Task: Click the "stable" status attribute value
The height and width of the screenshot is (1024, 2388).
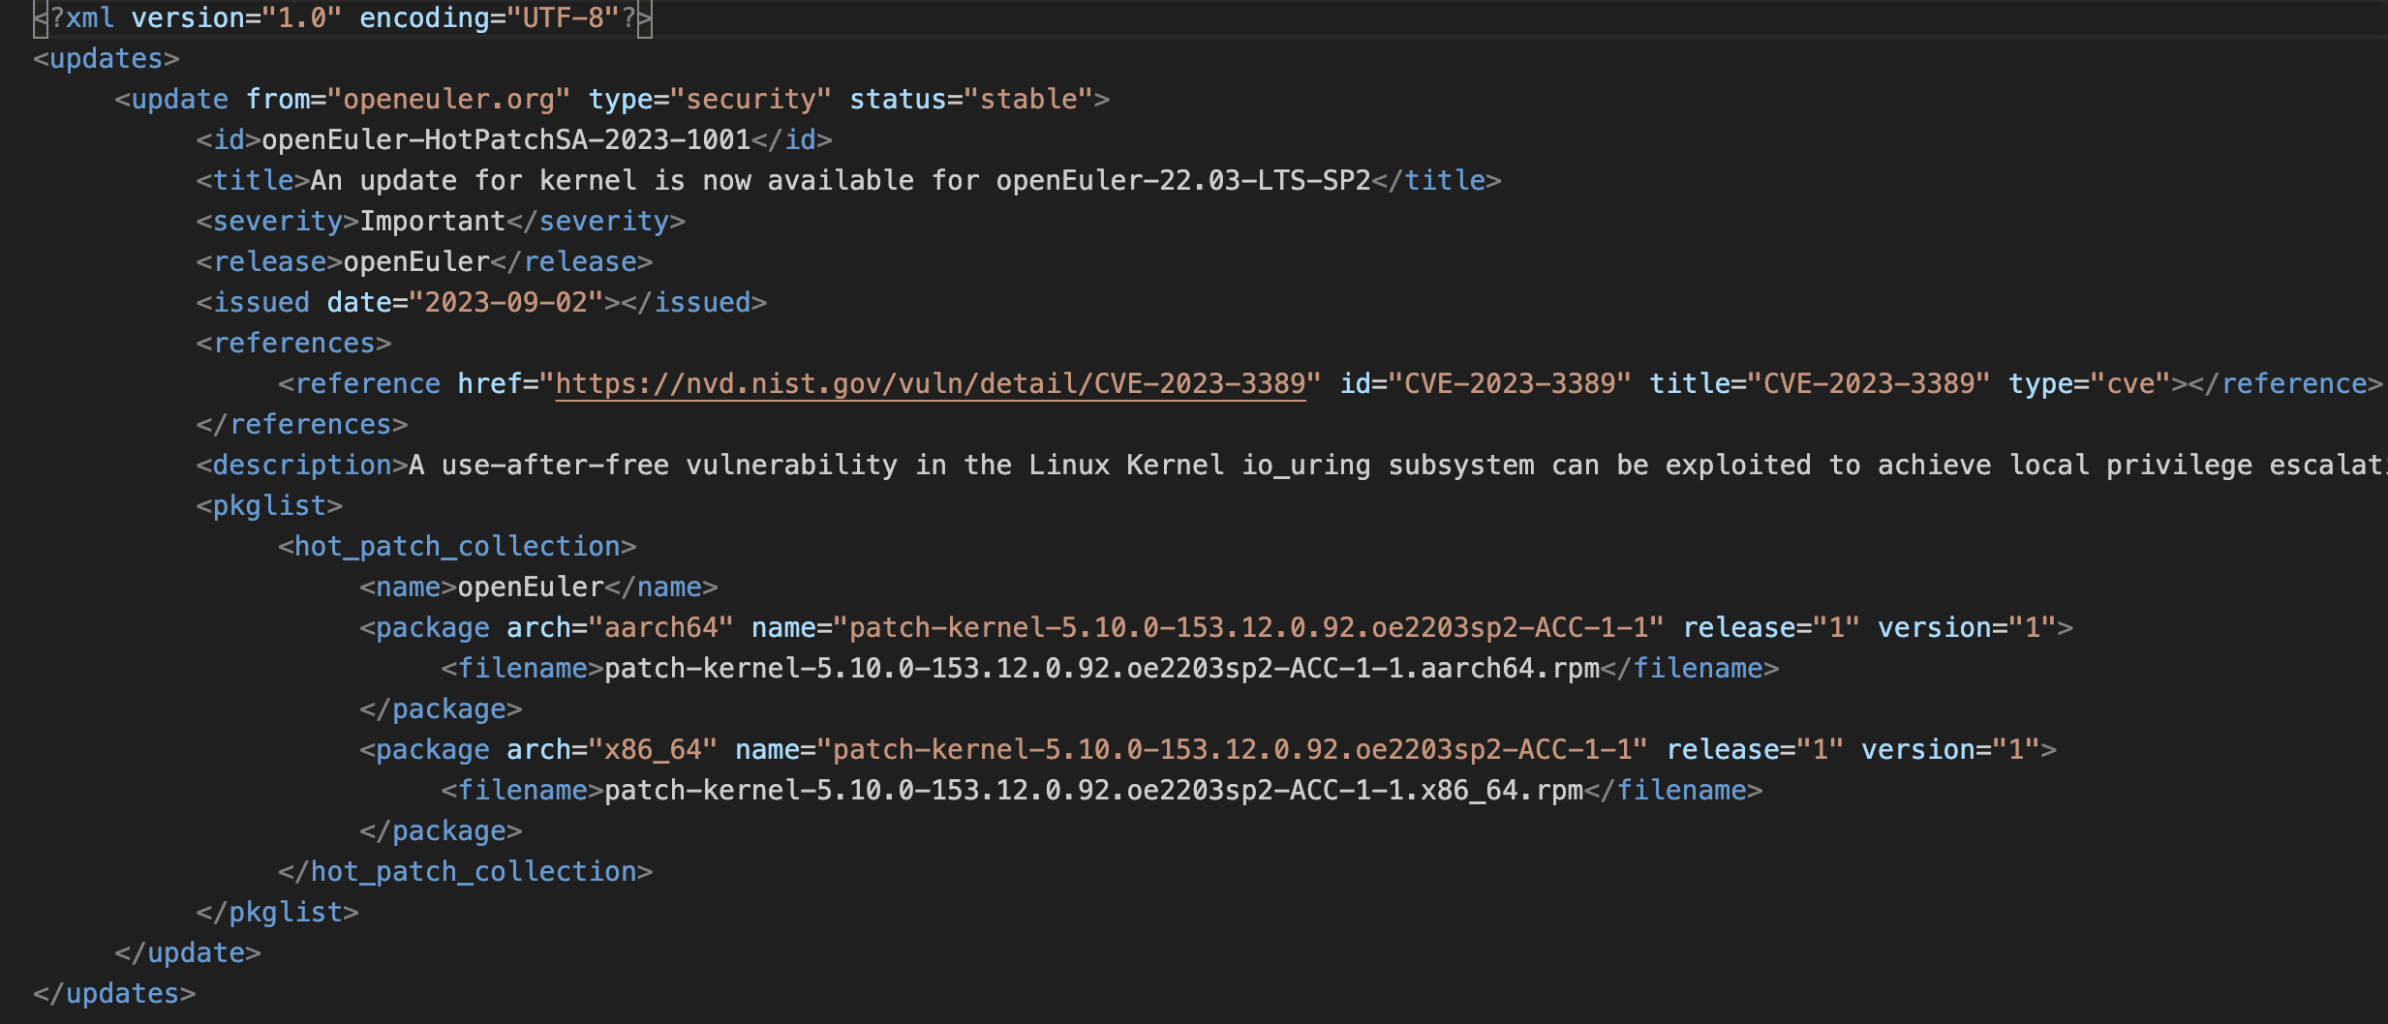Action: tap(1028, 100)
